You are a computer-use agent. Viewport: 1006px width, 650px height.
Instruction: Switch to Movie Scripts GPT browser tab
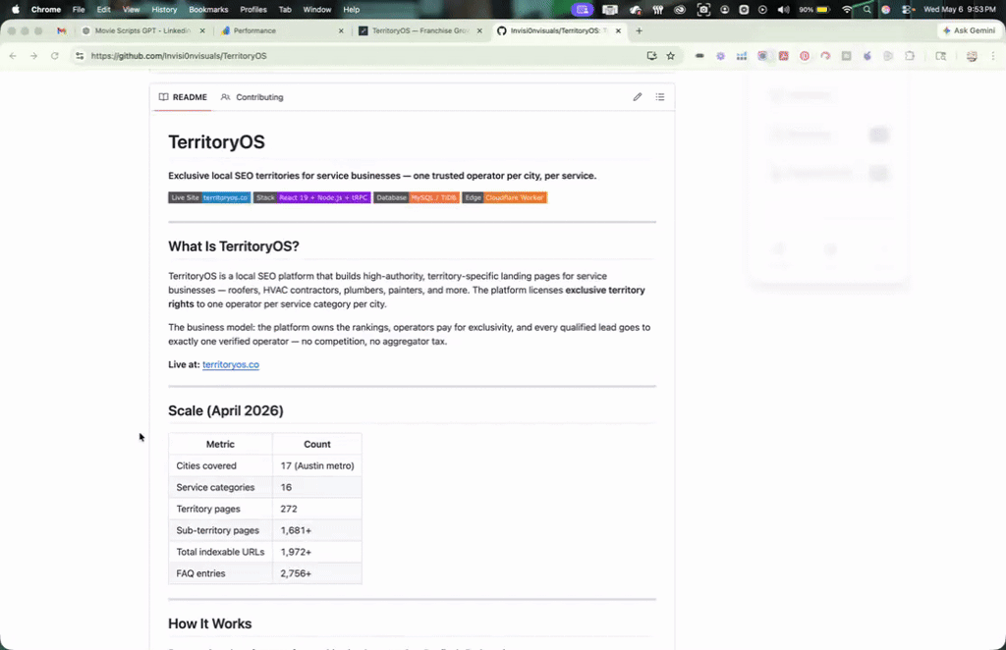click(143, 30)
